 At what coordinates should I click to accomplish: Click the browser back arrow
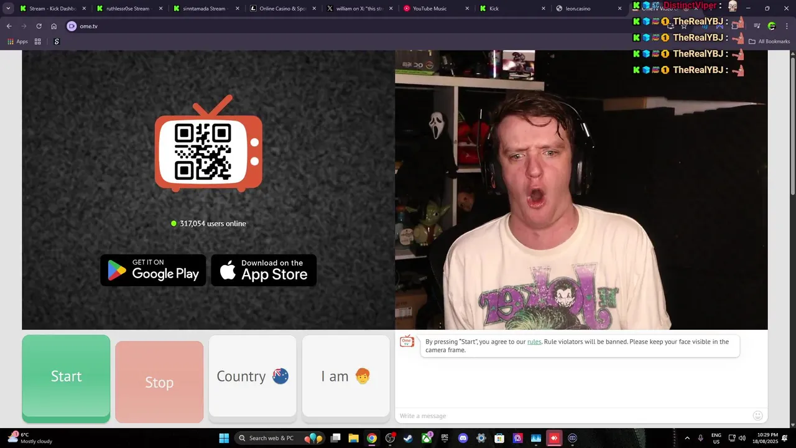[x=9, y=26]
